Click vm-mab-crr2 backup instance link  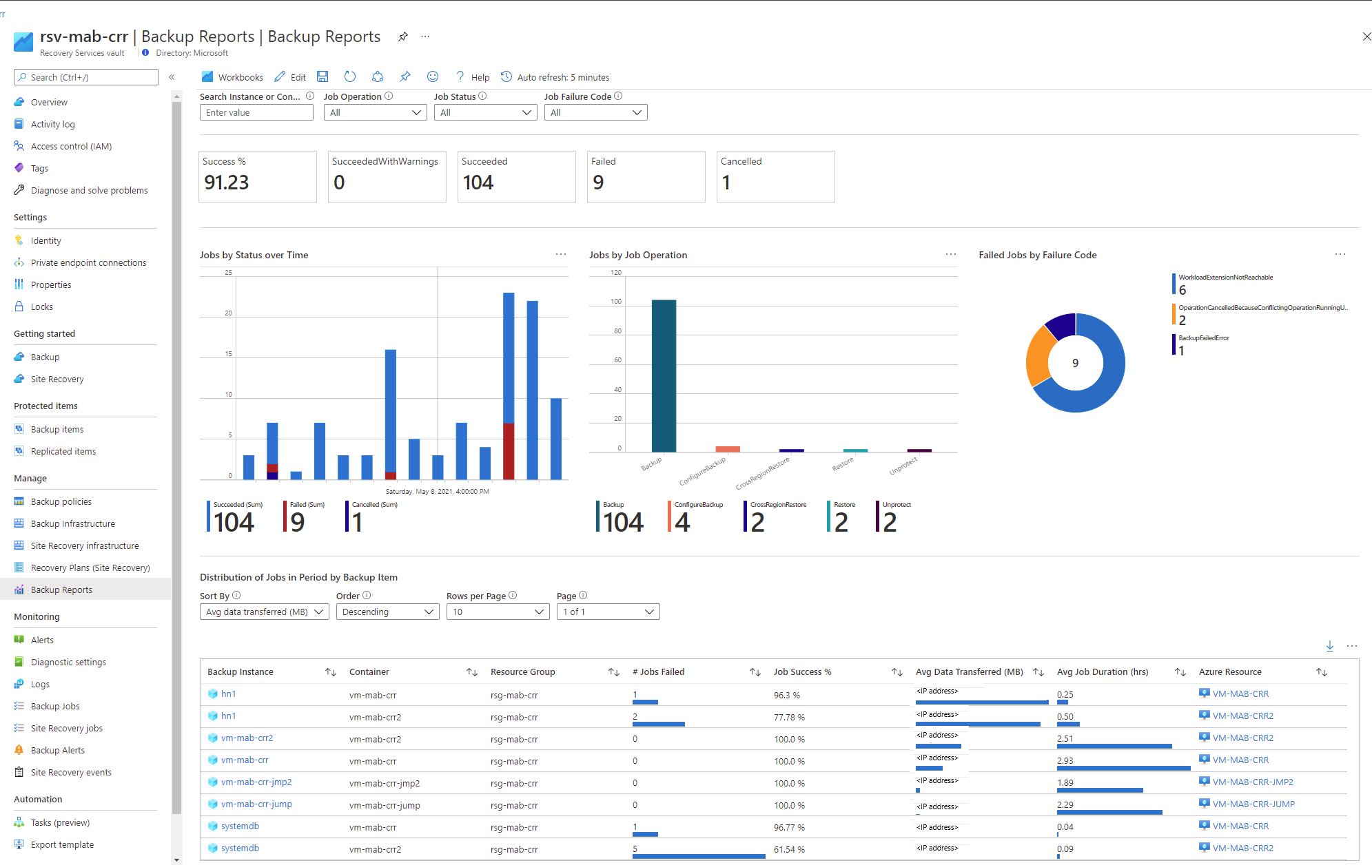[246, 738]
